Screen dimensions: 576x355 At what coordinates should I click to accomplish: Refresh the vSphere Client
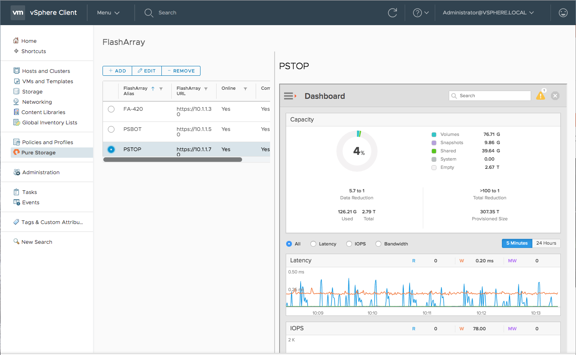[392, 13]
